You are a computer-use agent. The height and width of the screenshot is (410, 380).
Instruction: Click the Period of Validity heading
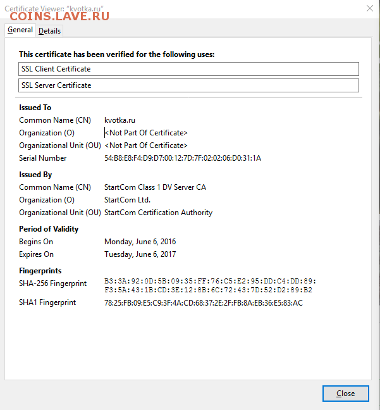[x=49, y=229]
